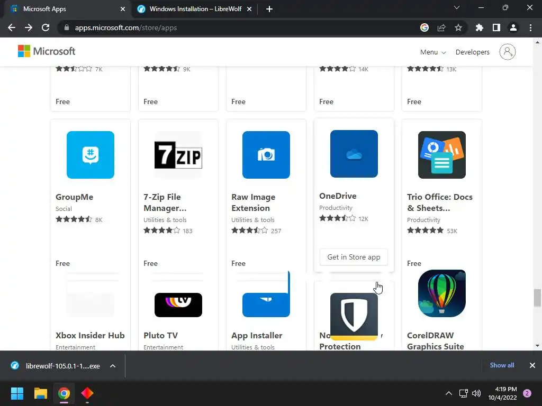Expand librewolf download options arrow
The image size is (542, 406).
click(113, 366)
